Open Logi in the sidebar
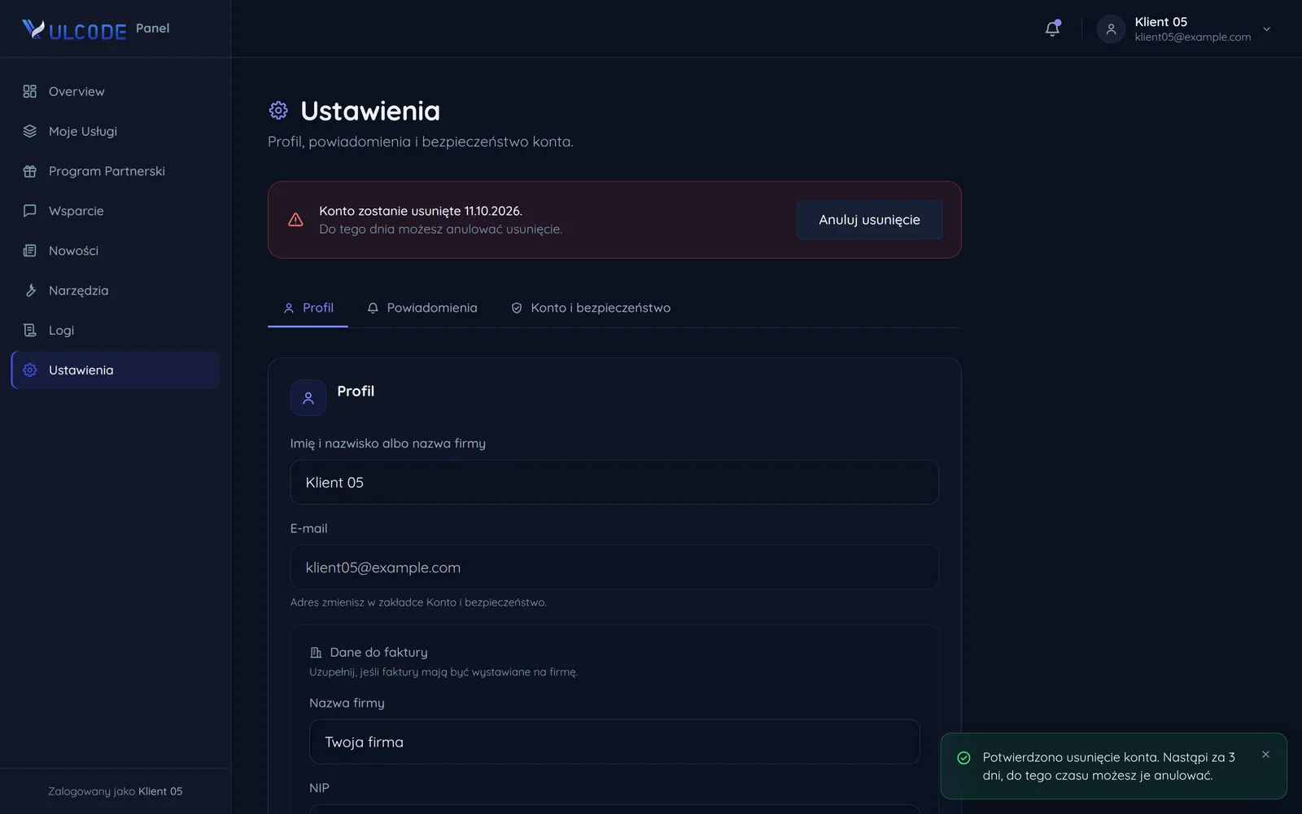This screenshot has height=814, width=1302. coord(116,330)
